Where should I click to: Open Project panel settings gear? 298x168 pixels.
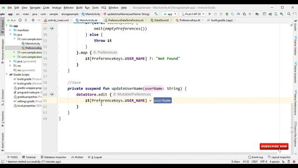(x=33, y=20)
